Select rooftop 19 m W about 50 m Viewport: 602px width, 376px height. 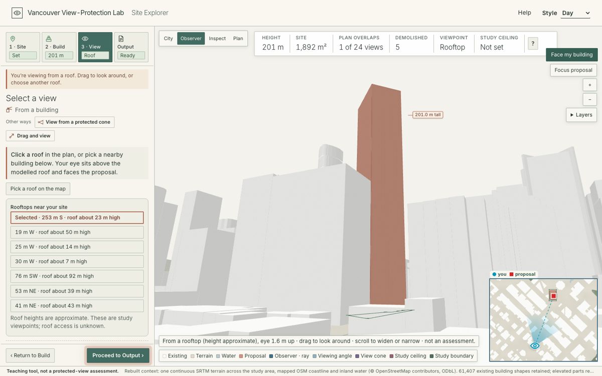pyautogui.click(x=77, y=232)
